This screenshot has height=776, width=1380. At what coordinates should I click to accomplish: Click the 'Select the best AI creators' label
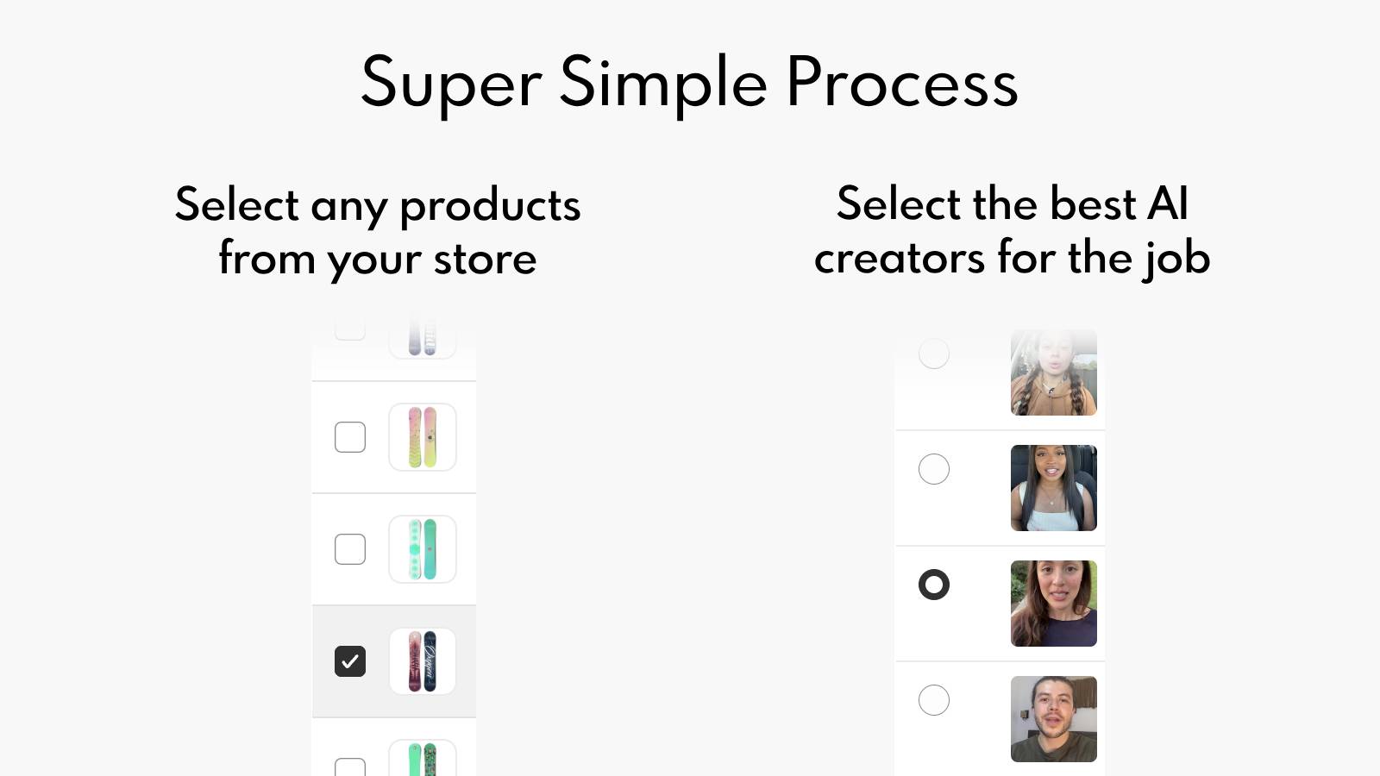tap(1013, 231)
